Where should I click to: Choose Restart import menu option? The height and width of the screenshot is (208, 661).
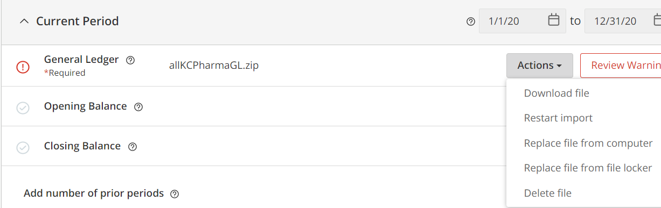point(558,118)
